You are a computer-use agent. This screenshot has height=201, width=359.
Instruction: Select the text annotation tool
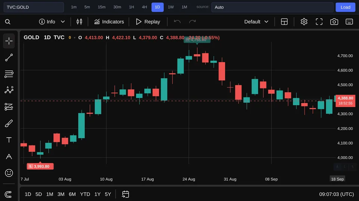pyautogui.click(x=9, y=140)
